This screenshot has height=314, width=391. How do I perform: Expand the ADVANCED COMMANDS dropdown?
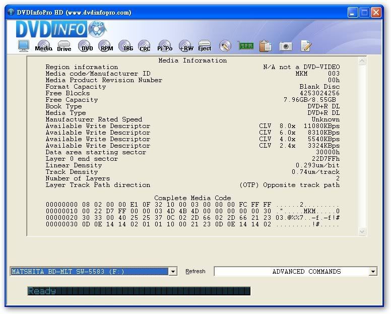pos(373,271)
